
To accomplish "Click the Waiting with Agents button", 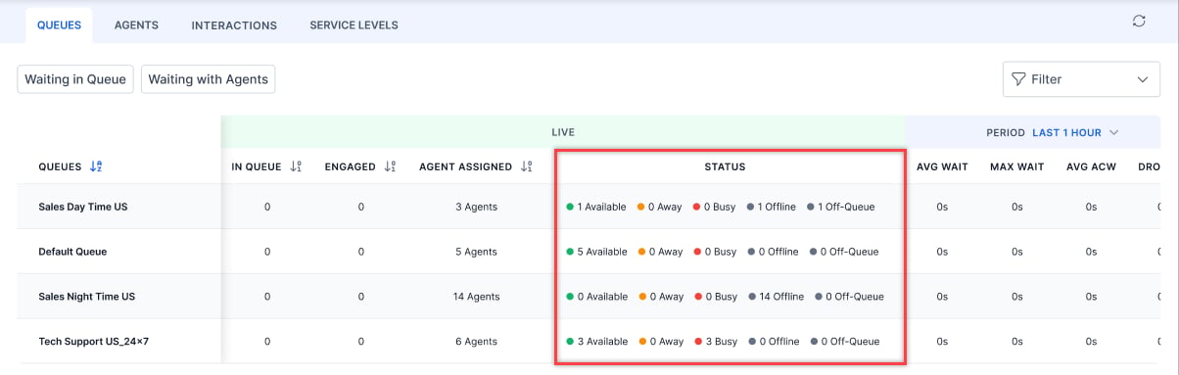I will [208, 79].
